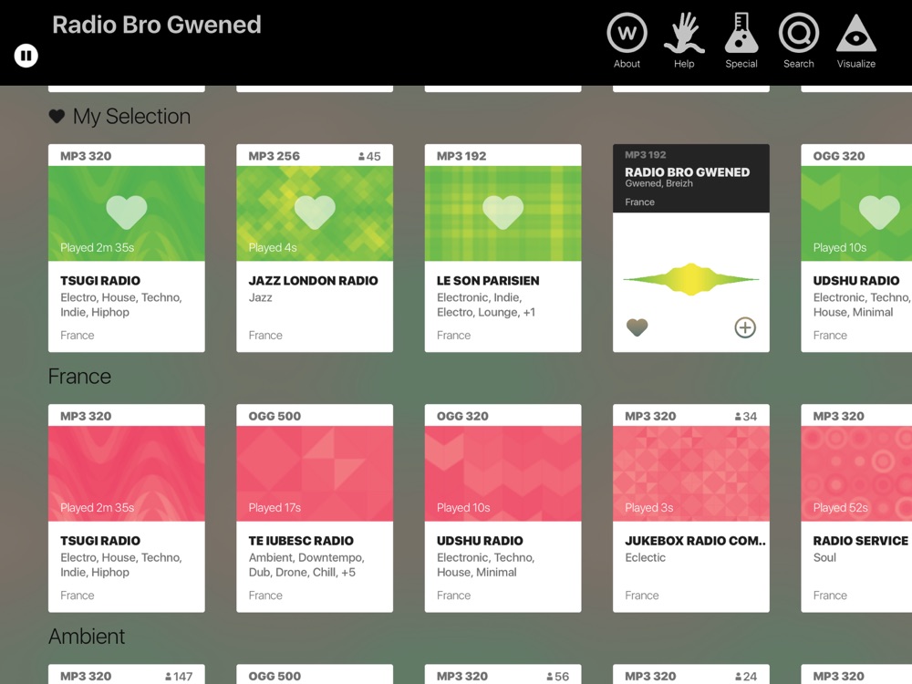Click the MP3 256 label on Jazz London Radio
912x684 pixels.
pyautogui.click(x=274, y=156)
